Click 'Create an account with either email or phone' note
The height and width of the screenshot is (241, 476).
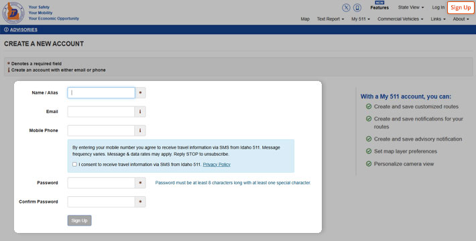[58, 70]
